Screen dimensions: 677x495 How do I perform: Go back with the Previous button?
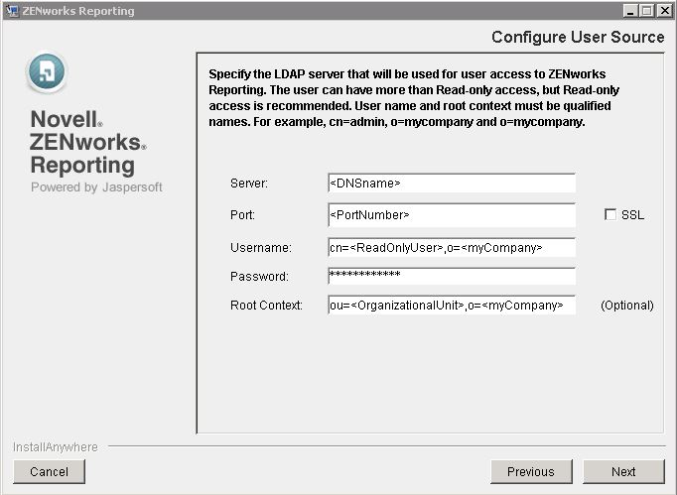pyautogui.click(x=530, y=471)
